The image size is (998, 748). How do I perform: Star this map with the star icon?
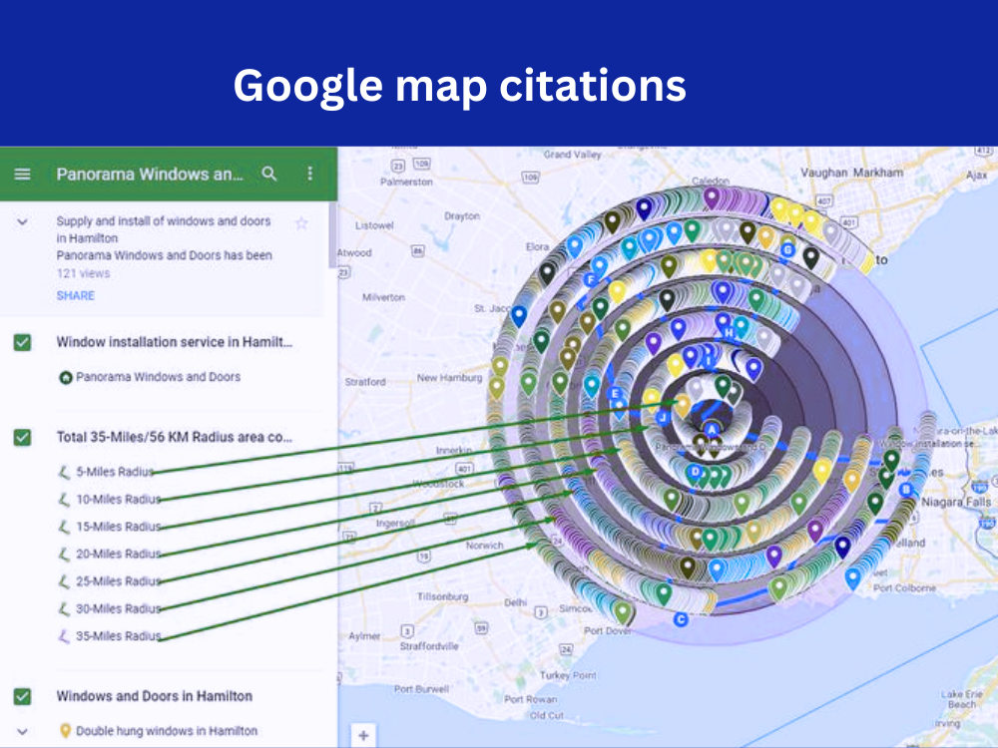click(301, 223)
